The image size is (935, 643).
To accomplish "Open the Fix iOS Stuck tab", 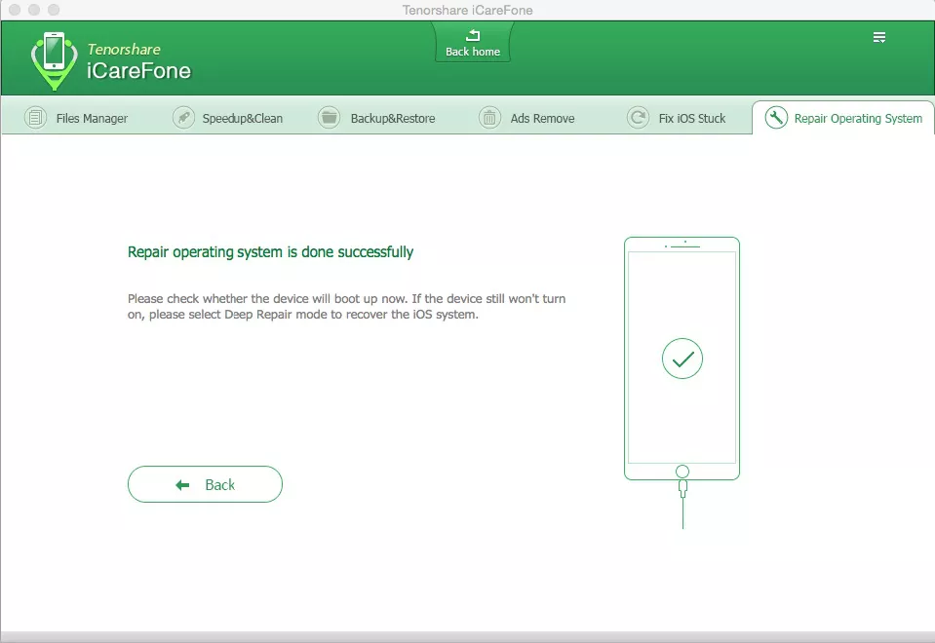I will point(677,118).
